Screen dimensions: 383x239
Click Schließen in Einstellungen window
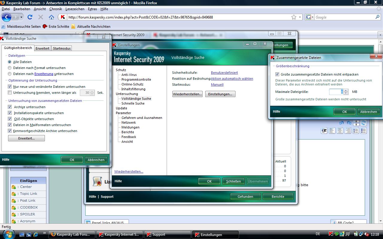coord(233,181)
